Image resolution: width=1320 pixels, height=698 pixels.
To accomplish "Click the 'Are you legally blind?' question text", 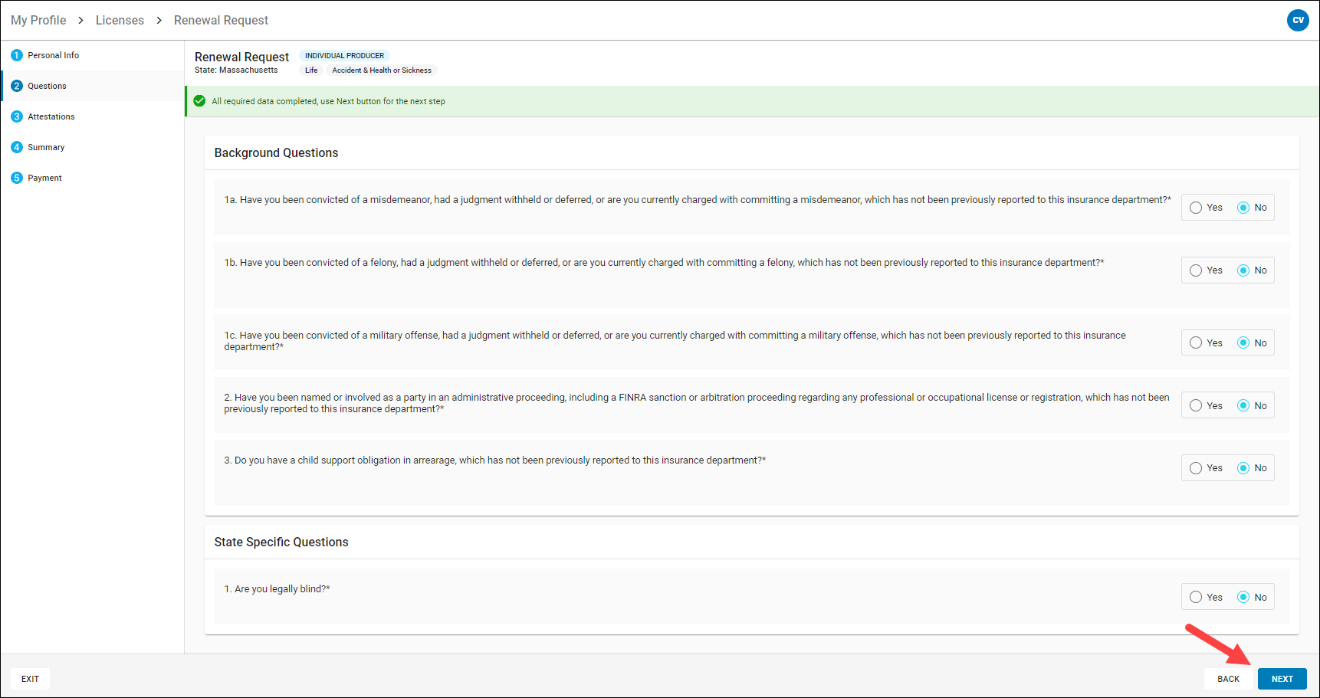I will (277, 589).
